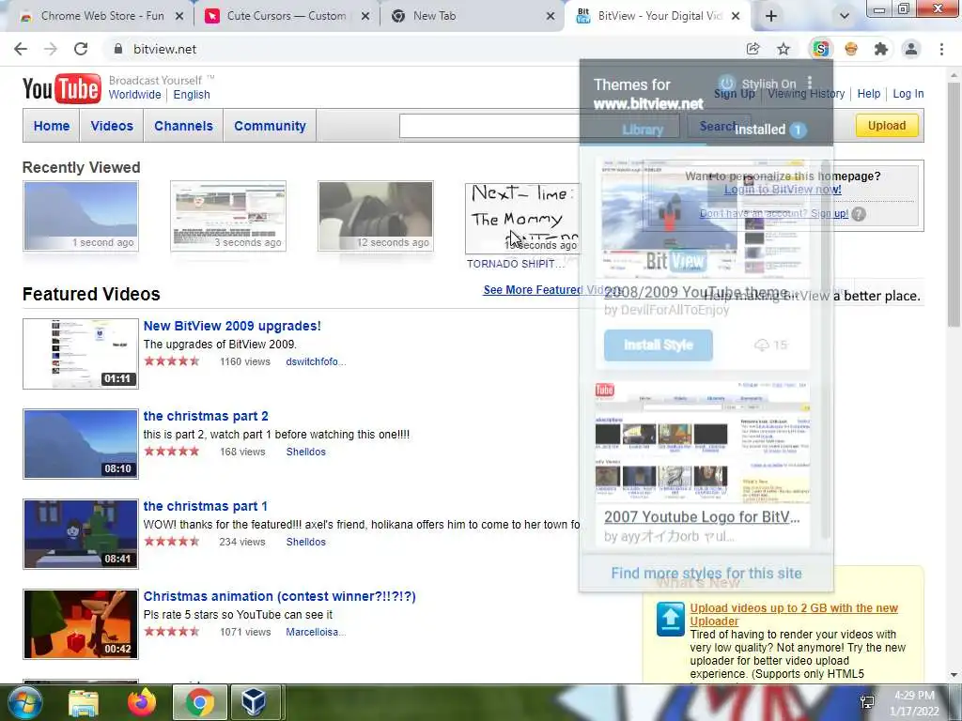Open VirtualBox taskbar icon

[254, 702]
